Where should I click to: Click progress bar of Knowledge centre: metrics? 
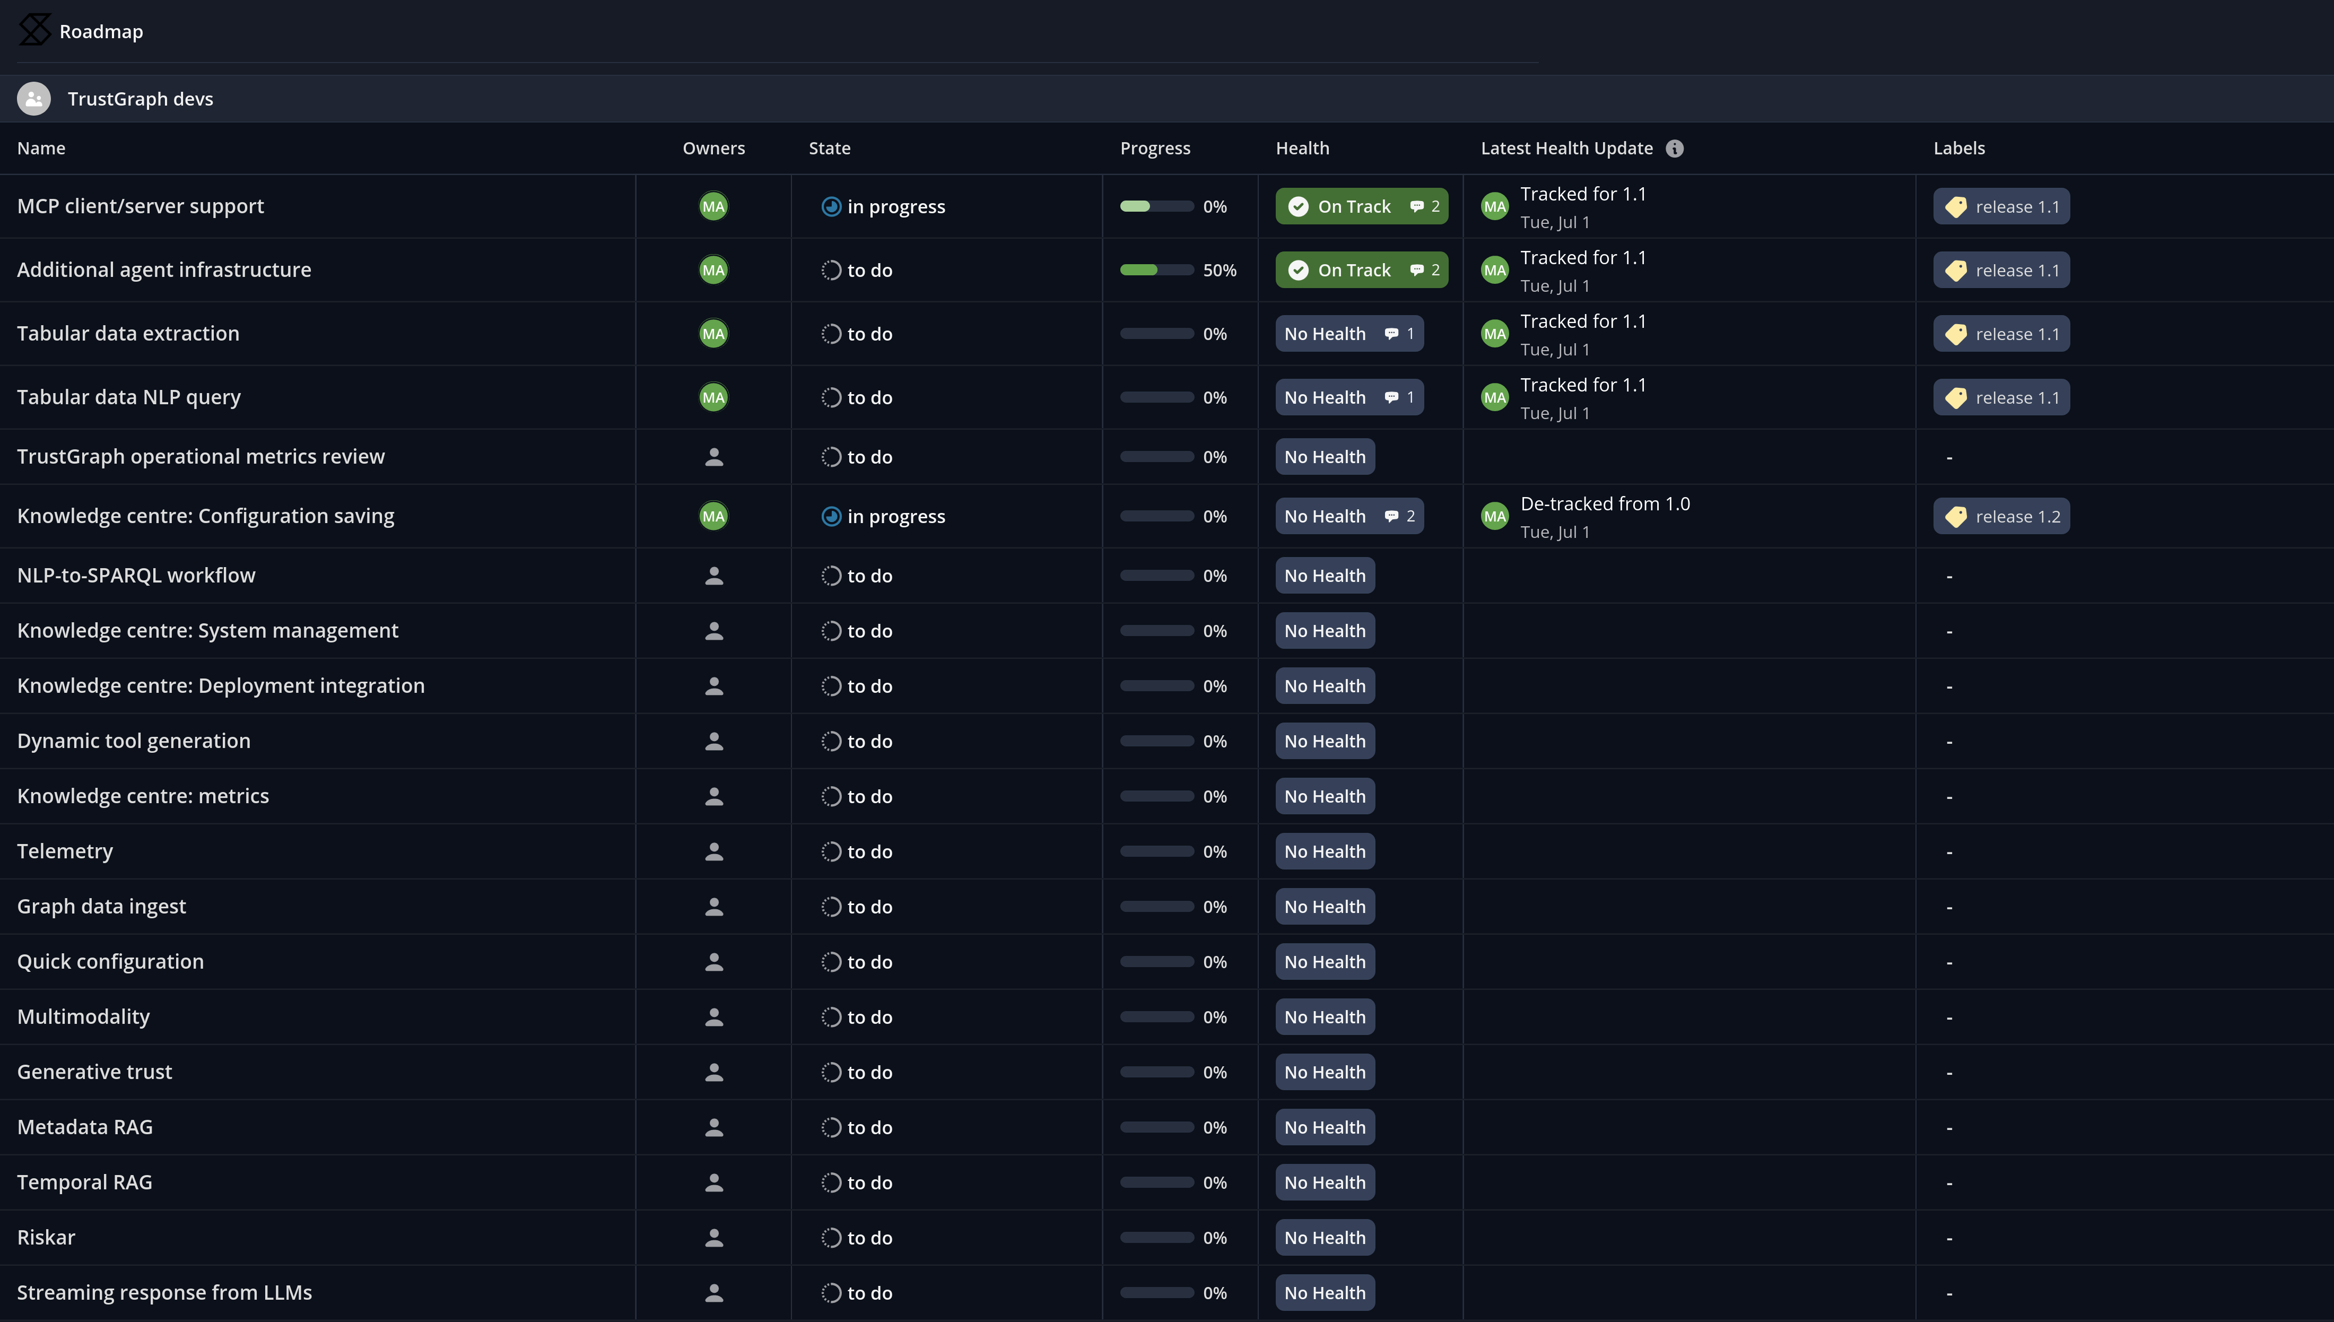(1156, 796)
